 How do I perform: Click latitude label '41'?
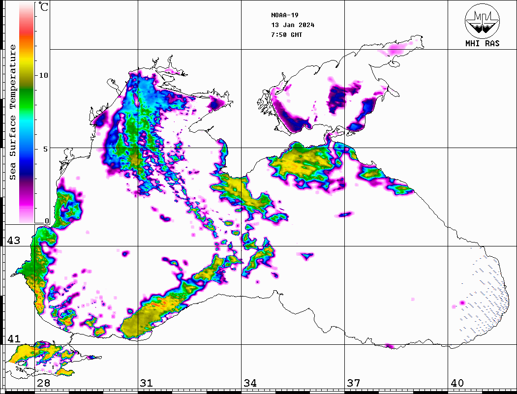[14, 338]
